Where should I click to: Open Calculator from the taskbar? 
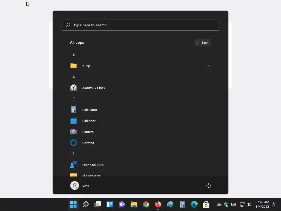(x=182, y=204)
